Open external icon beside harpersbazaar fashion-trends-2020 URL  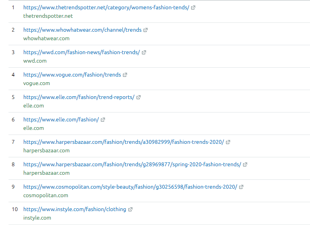click(x=228, y=142)
